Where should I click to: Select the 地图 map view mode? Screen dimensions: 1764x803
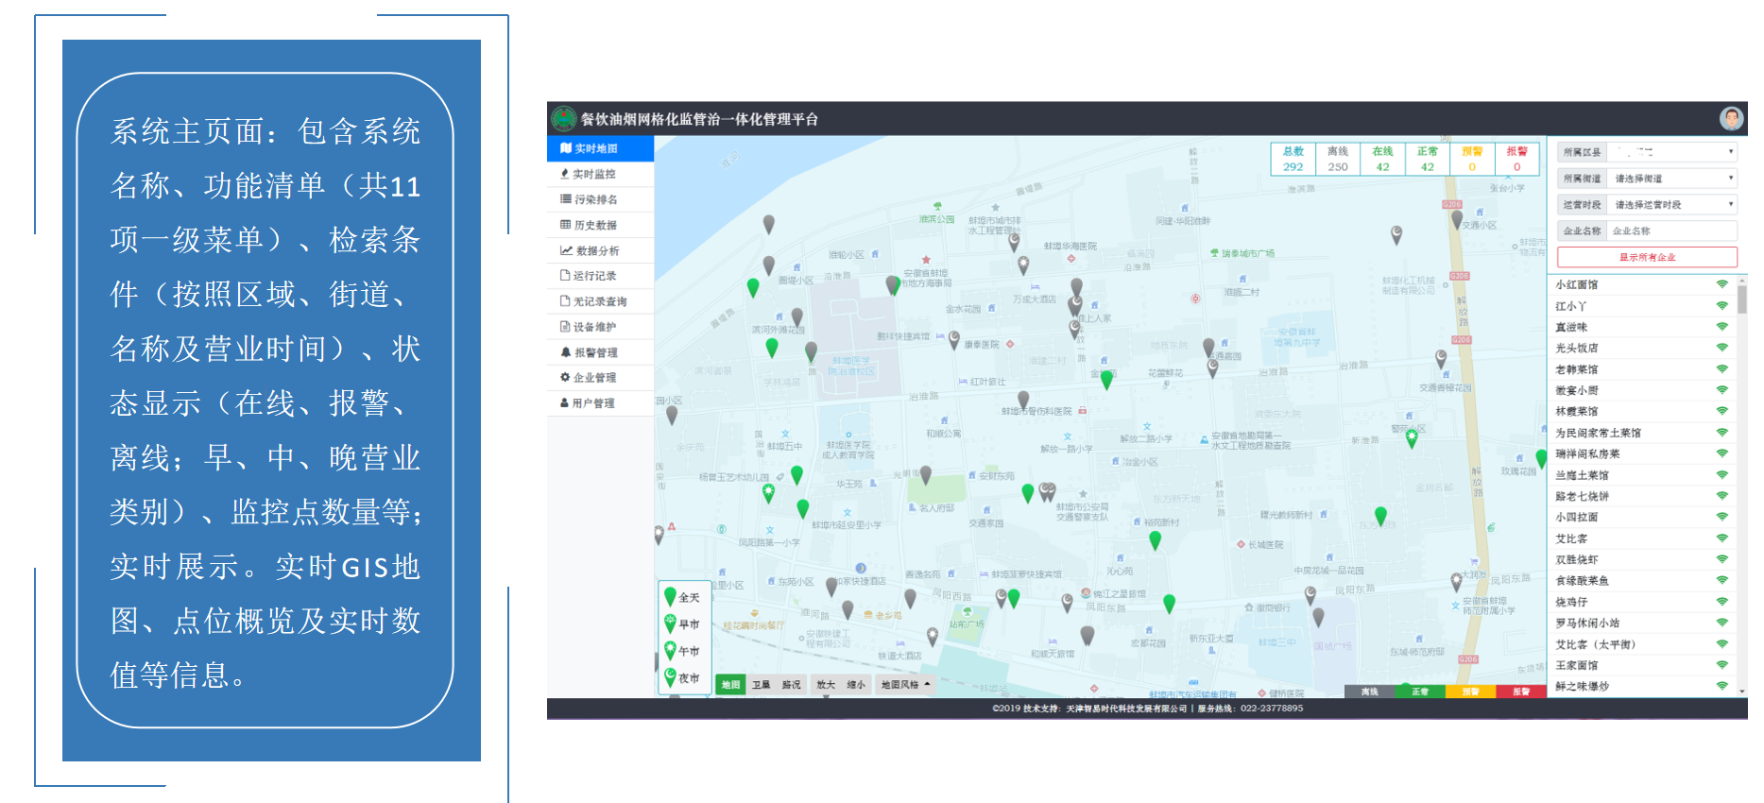point(730,685)
